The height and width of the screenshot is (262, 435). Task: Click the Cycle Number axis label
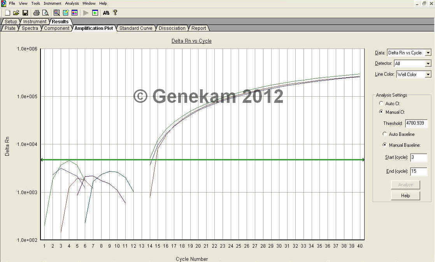(x=192, y=259)
